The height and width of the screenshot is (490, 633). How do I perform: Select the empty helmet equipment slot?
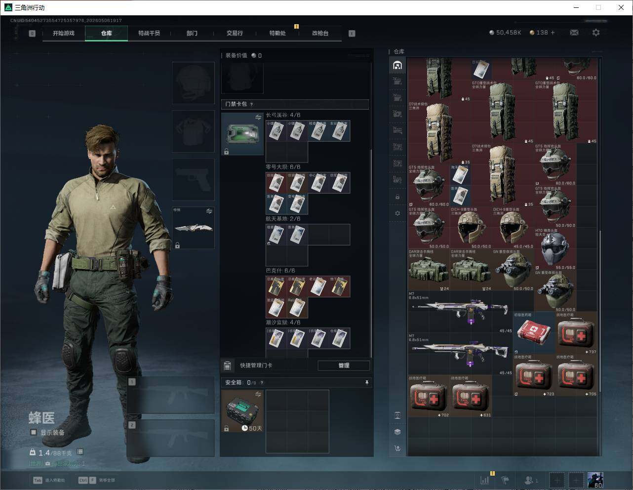(x=194, y=82)
